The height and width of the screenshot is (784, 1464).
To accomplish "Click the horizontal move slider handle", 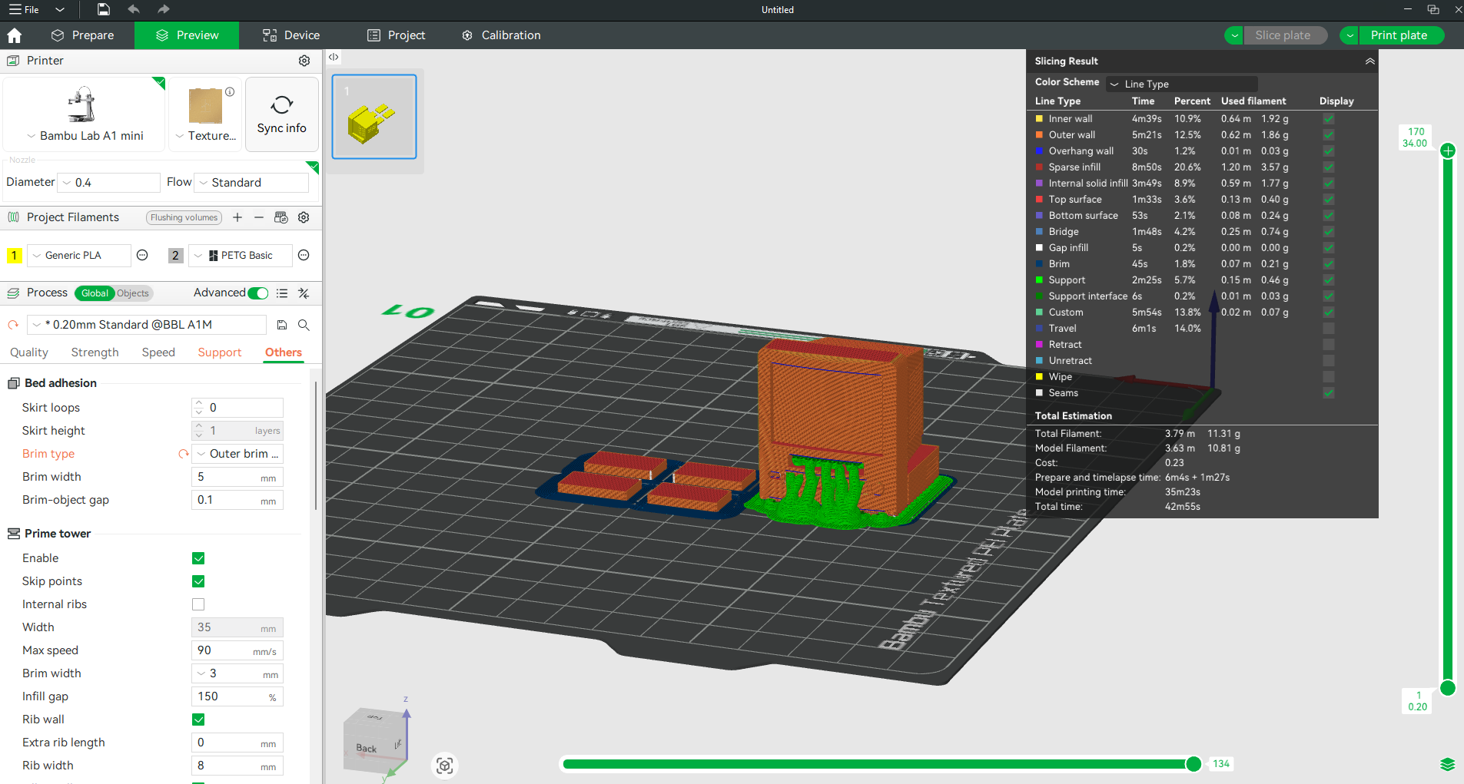I will tap(1193, 763).
